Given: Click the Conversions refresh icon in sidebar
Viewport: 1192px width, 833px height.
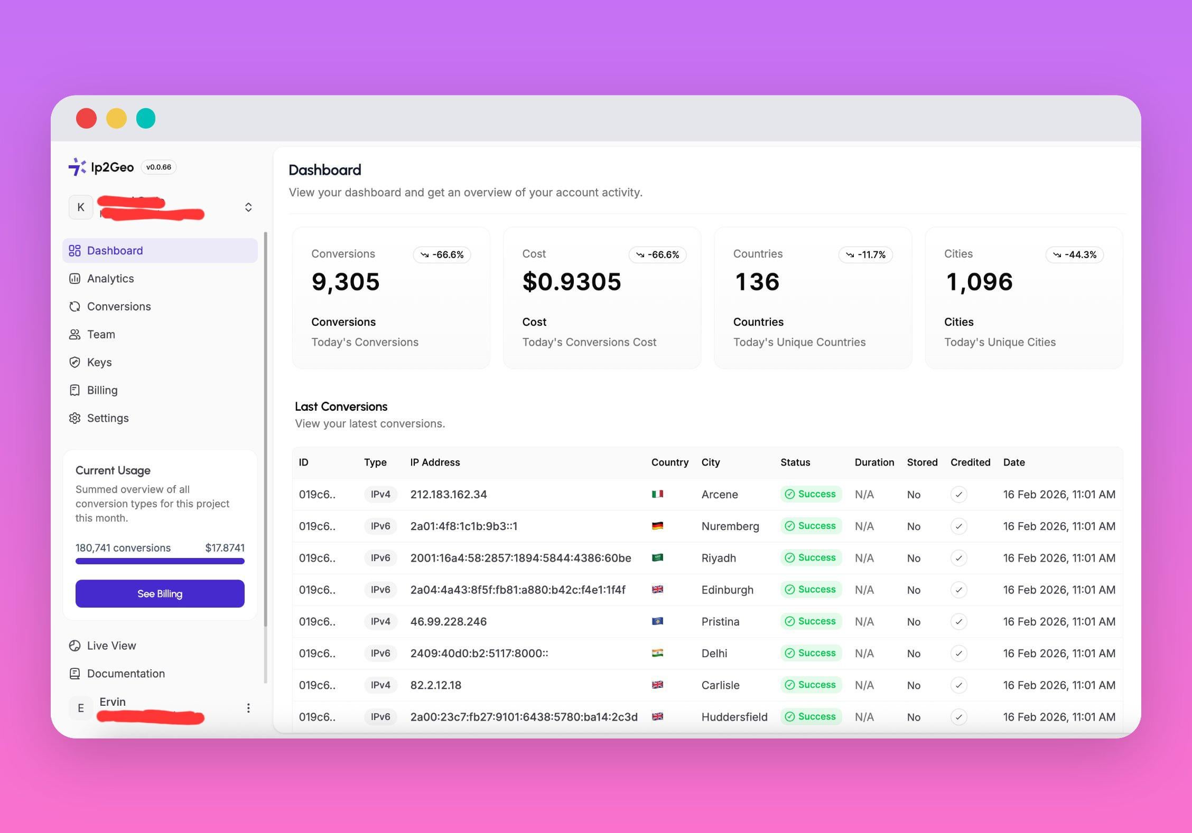Looking at the screenshot, I should tap(74, 306).
